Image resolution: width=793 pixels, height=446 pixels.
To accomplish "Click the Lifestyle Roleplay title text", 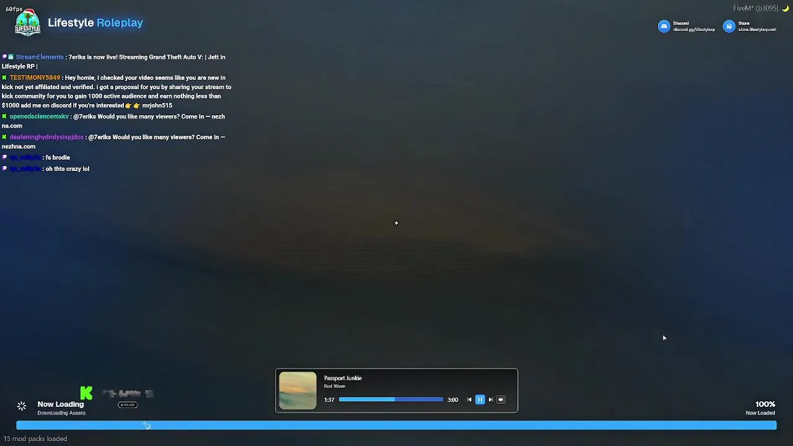I will [x=95, y=23].
